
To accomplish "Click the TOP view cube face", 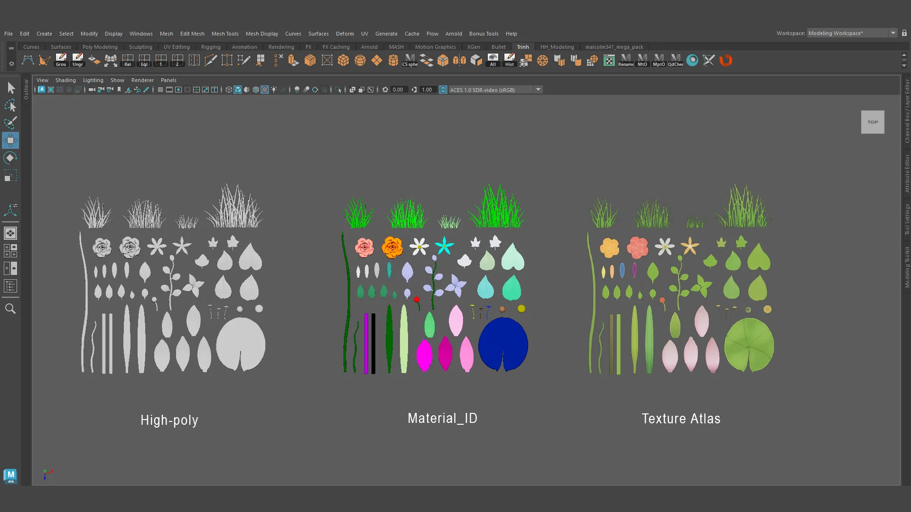I will tap(873, 122).
